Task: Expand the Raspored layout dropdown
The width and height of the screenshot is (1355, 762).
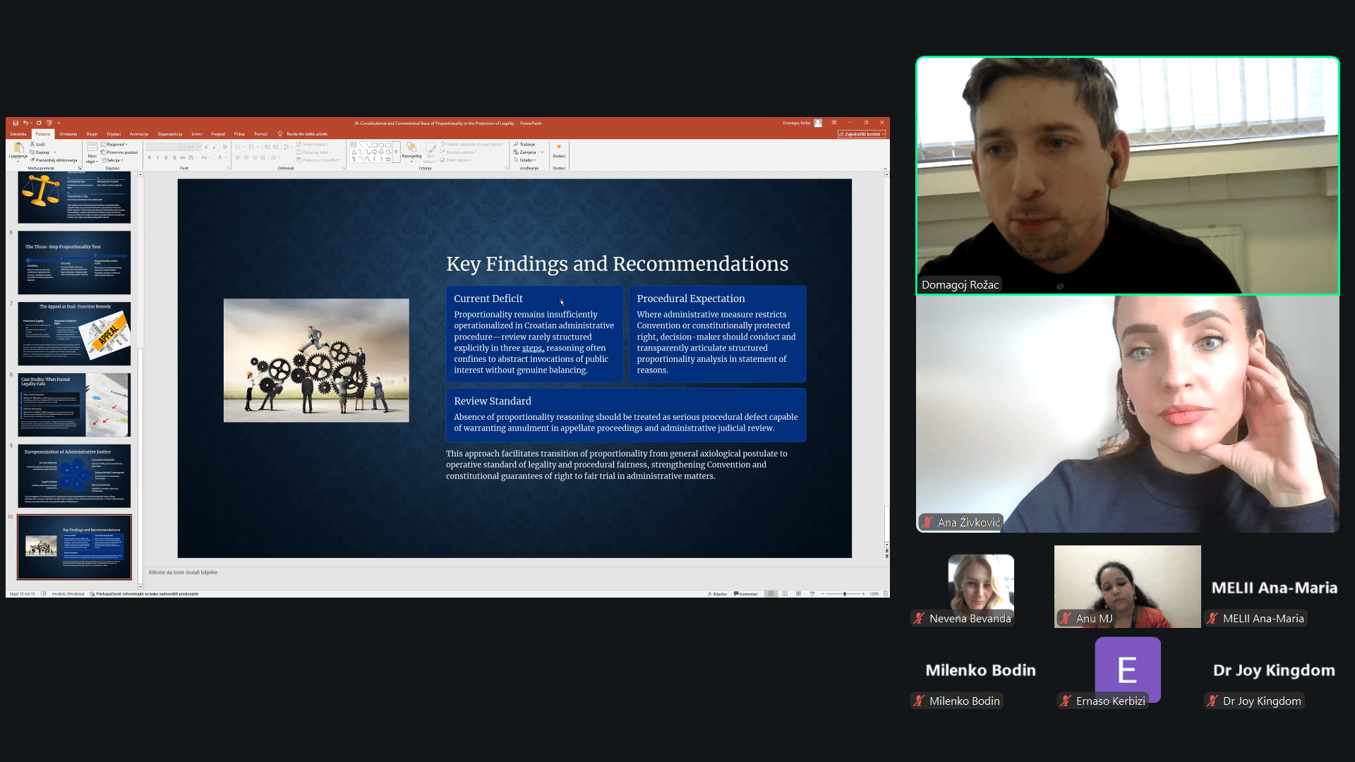Action: click(115, 144)
